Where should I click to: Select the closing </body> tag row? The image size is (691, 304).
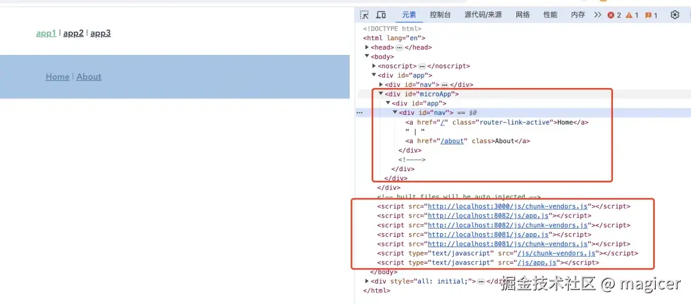(x=384, y=272)
